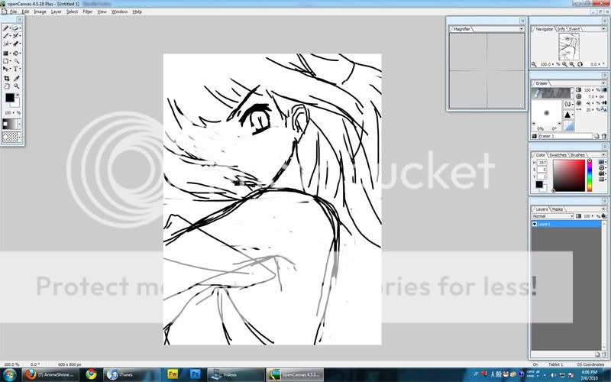Select the Pen drawing tool
611x382 pixels.
point(7,28)
